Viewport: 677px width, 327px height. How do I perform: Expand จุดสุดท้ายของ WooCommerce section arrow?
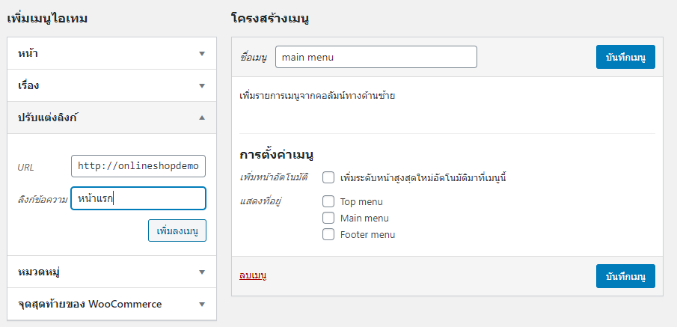click(x=202, y=304)
